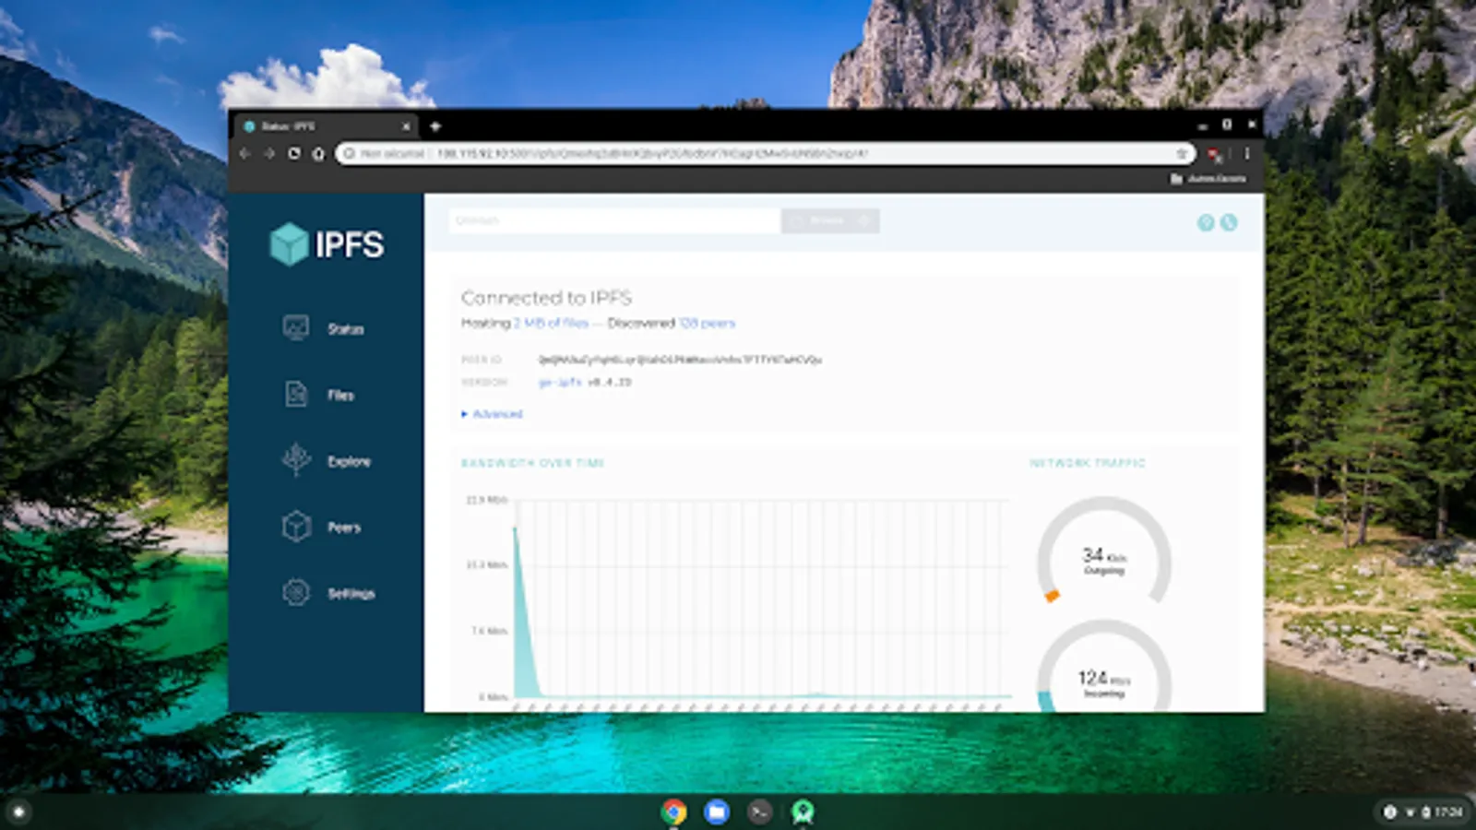Open the Terminal app on the shelf
This screenshot has width=1476, height=830.
pyautogui.click(x=759, y=812)
